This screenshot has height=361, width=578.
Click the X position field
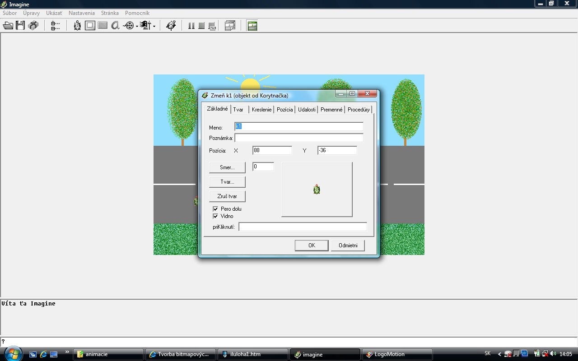[x=272, y=150]
